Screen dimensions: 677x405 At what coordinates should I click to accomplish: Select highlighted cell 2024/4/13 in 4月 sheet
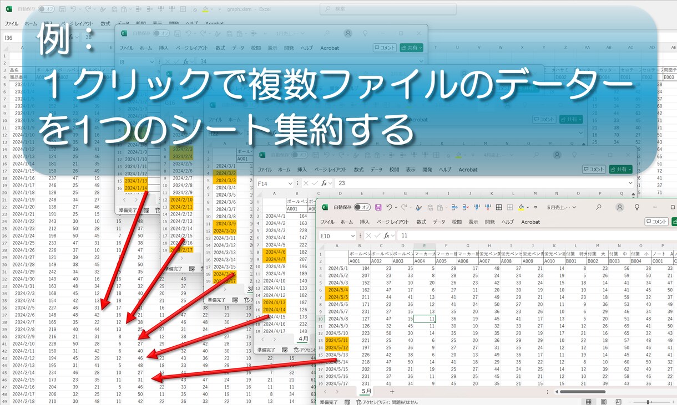click(x=275, y=303)
